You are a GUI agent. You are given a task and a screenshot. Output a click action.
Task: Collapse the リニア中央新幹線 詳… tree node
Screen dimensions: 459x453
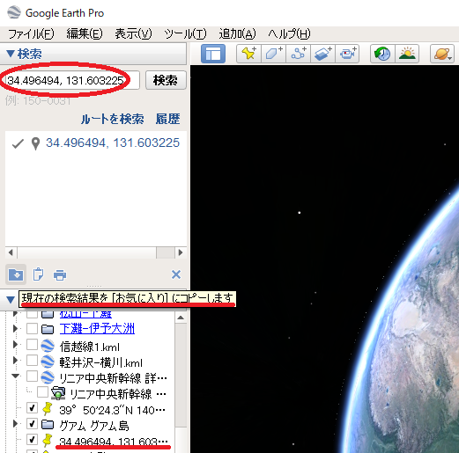(15, 376)
